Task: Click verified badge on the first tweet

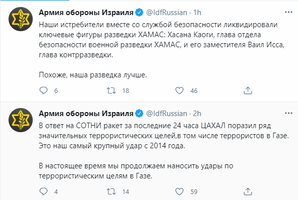Action: 139,13
